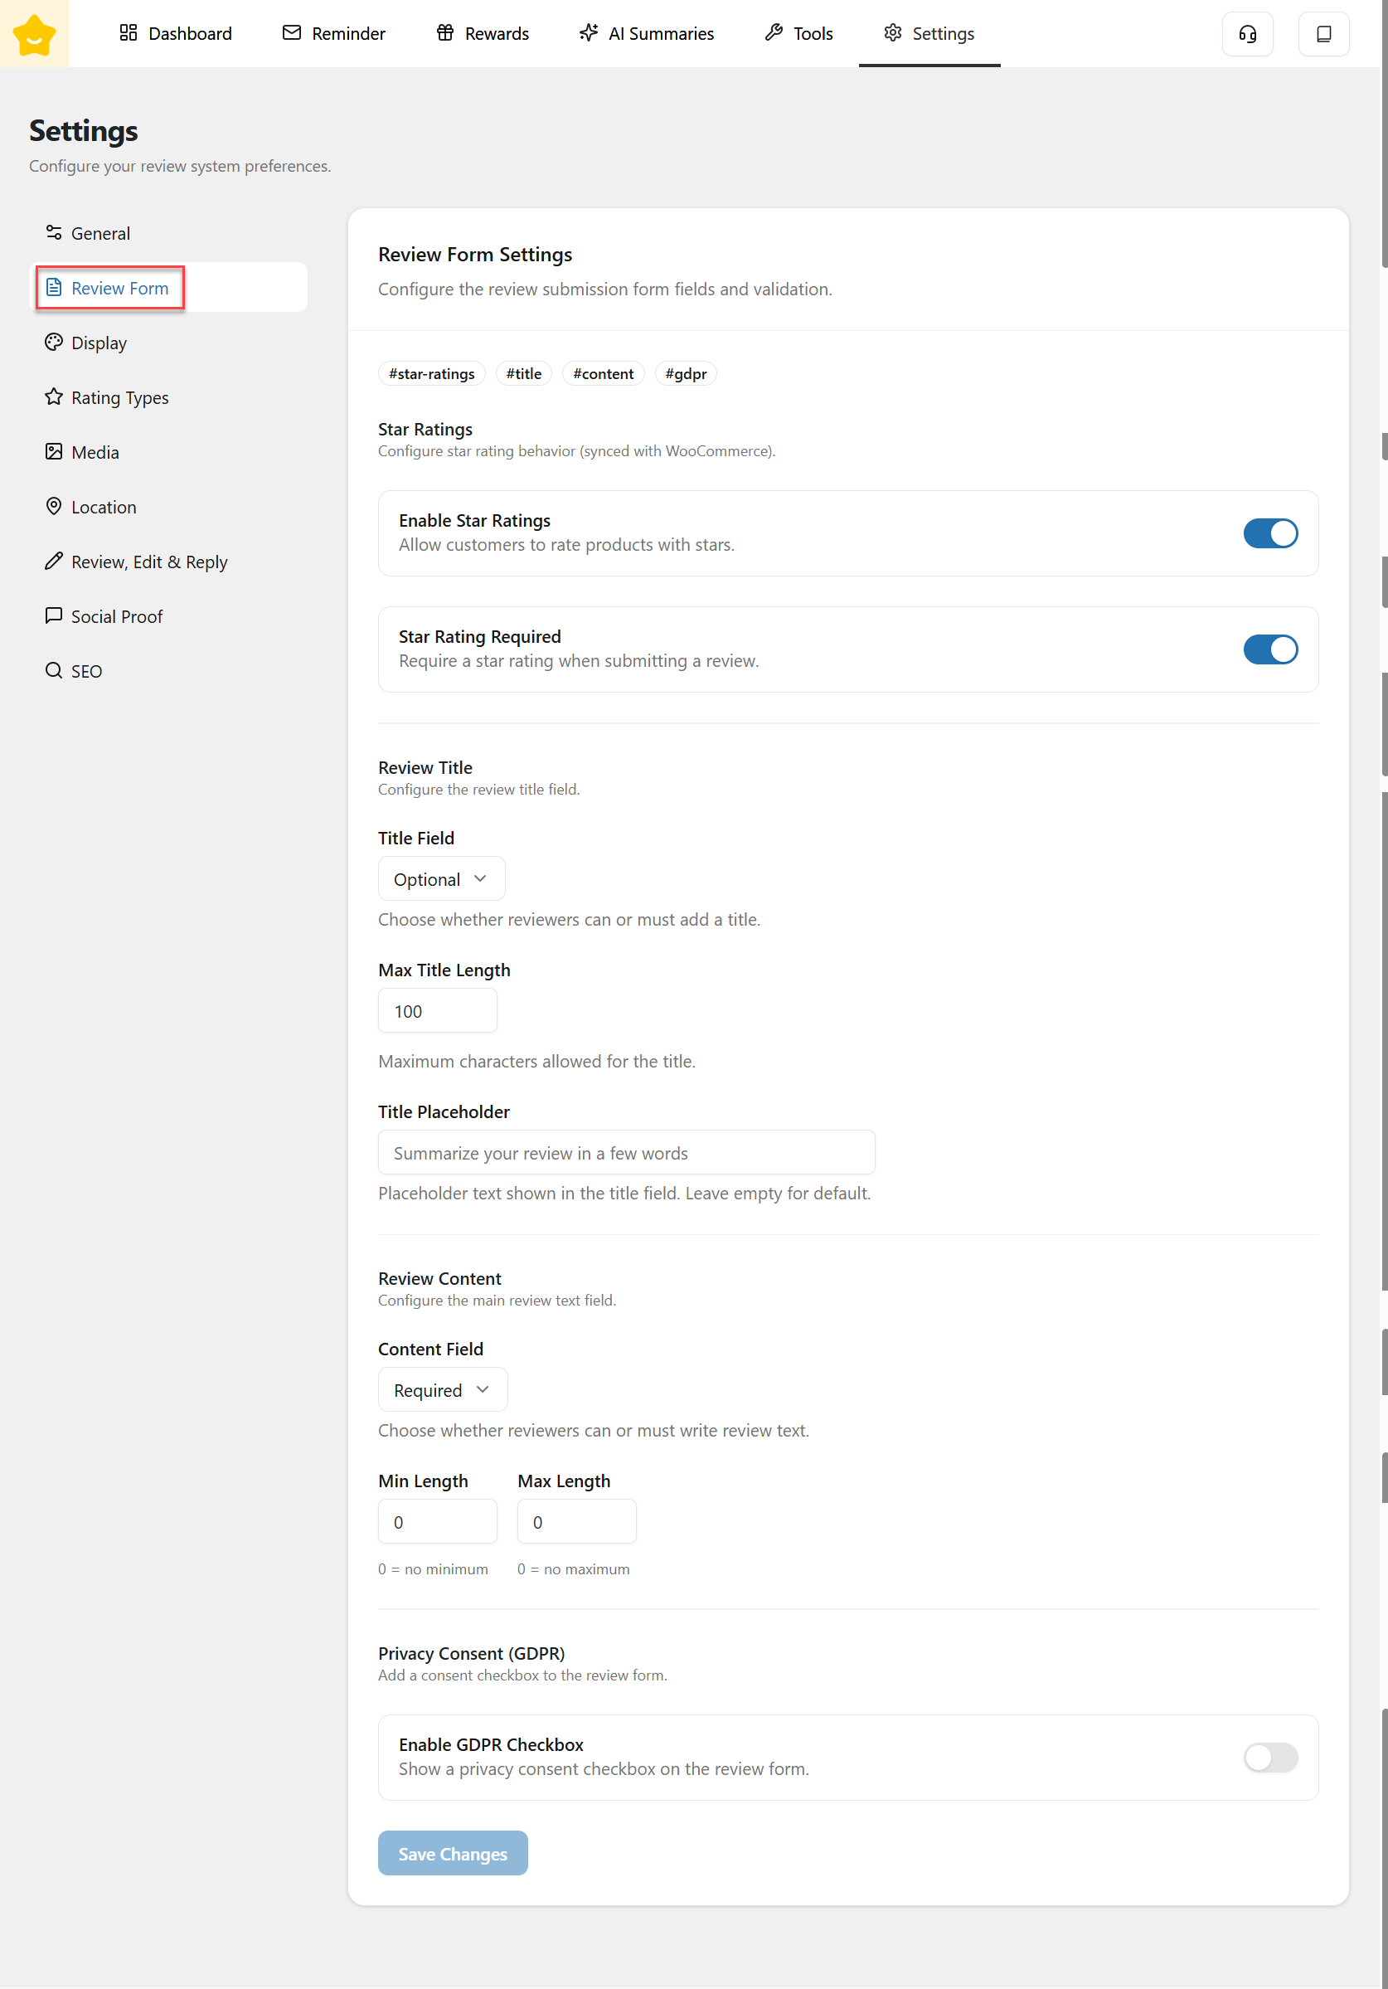Click the Max Title Length field
This screenshot has height=1989, width=1388.
click(437, 1011)
